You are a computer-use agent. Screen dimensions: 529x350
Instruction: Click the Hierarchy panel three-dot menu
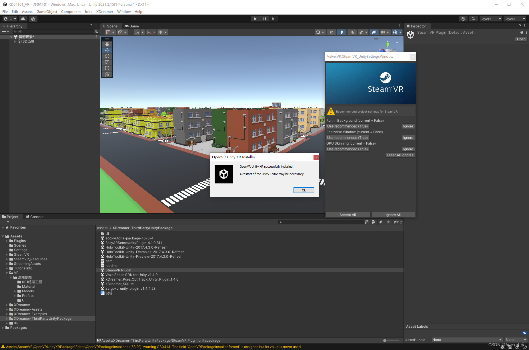[96, 26]
